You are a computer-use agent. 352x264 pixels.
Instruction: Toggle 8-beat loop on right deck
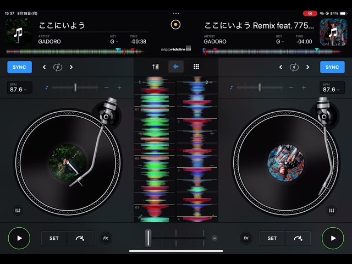coord(294,67)
